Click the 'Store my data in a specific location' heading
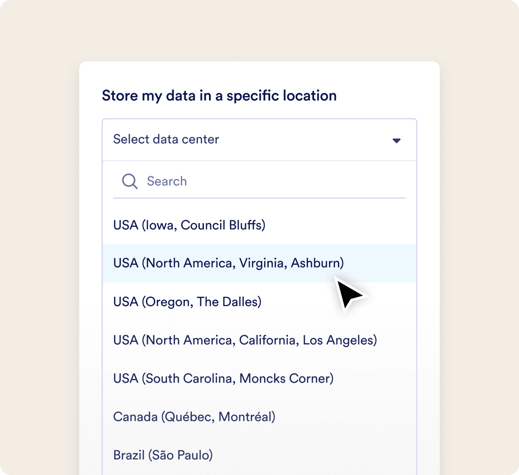 click(219, 96)
